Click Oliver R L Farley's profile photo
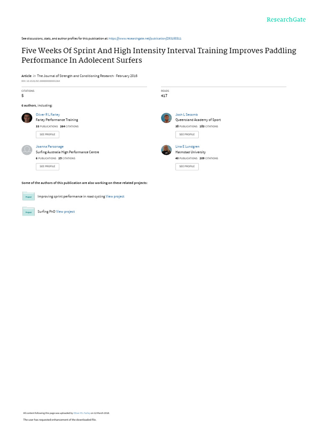The image size is (322, 429). point(27,118)
